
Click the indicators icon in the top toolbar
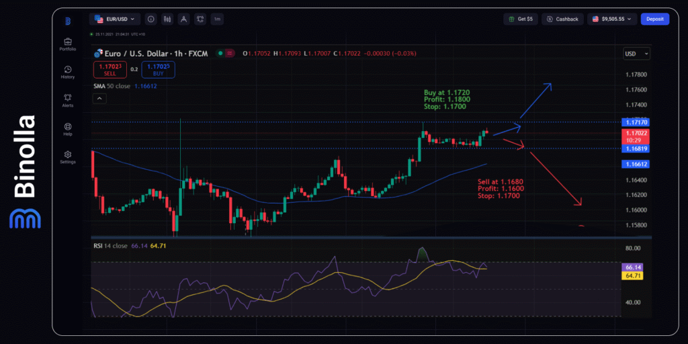point(200,19)
